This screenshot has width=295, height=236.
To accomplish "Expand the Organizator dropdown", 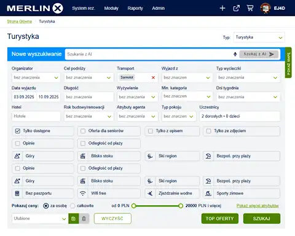I will point(36,77).
